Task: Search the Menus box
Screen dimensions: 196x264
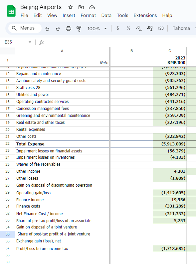Action: pos(25,28)
